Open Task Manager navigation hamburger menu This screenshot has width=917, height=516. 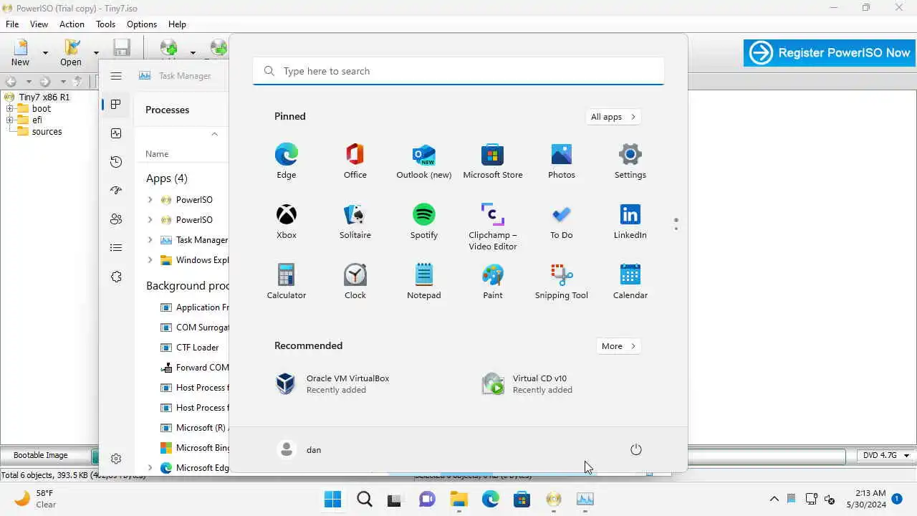(x=116, y=76)
